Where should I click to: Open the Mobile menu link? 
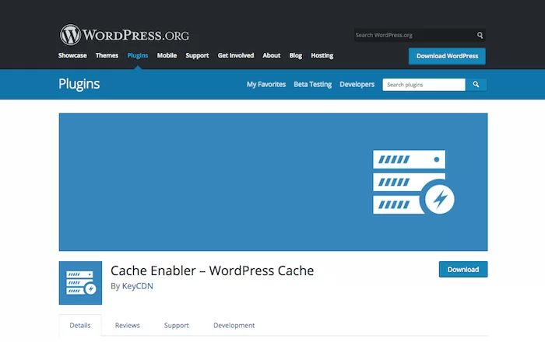tap(167, 56)
